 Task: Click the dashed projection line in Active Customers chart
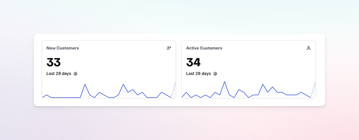coord(313,90)
